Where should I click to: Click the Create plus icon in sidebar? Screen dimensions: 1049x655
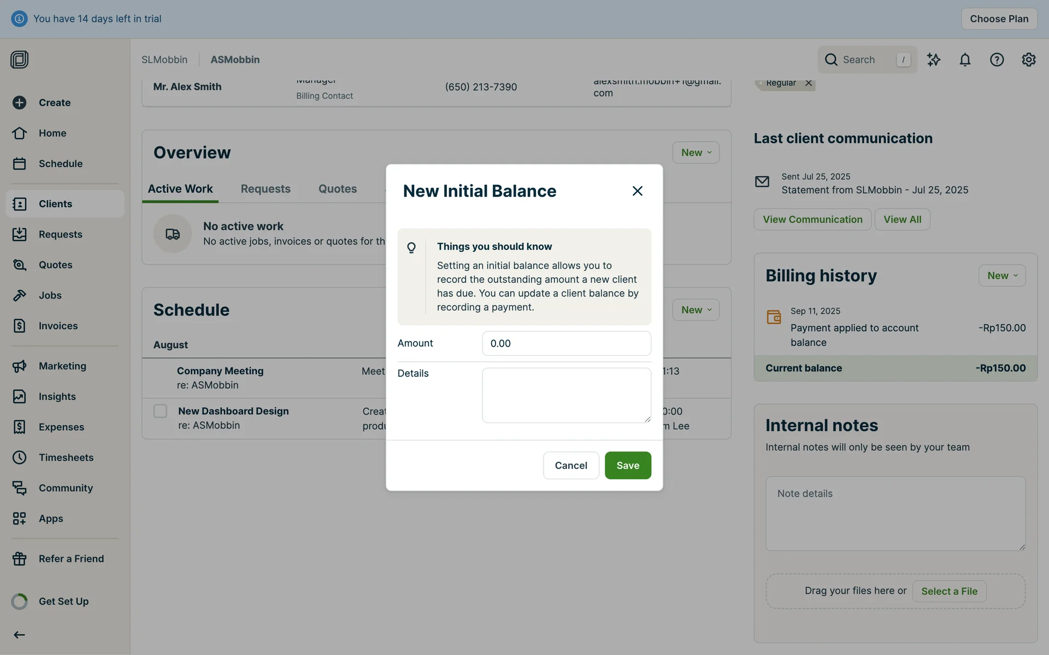pos(20,103)
